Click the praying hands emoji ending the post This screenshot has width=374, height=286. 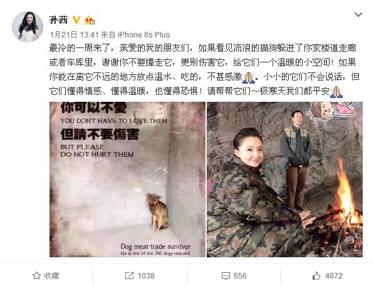(336, 92)
